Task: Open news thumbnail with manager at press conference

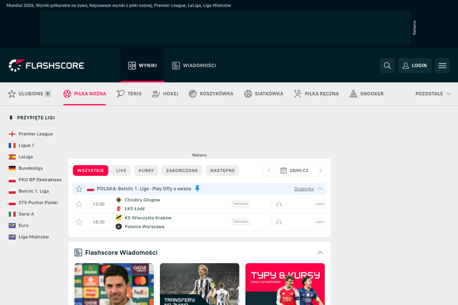Action: 114,284
